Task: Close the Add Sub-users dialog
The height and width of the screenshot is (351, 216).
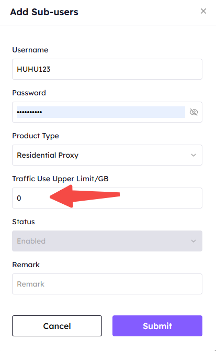Action: (203, 11)
